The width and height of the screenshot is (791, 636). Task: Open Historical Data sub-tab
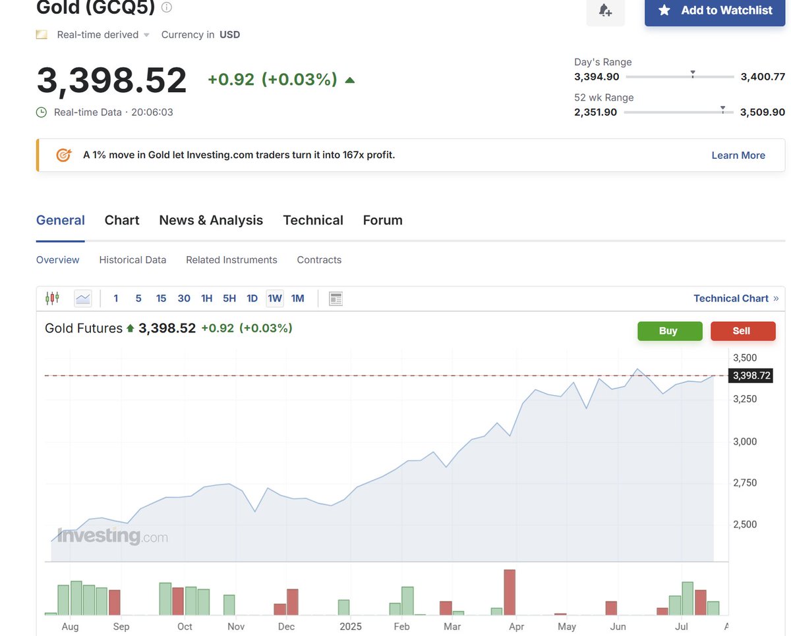tap(132, 260)
